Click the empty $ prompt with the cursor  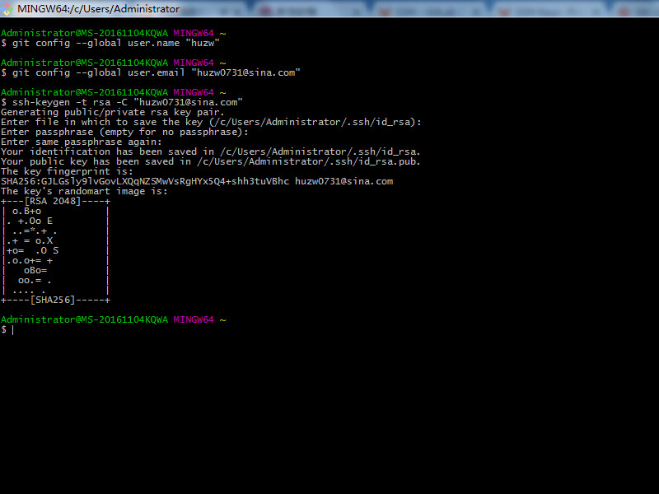(7, 330)
